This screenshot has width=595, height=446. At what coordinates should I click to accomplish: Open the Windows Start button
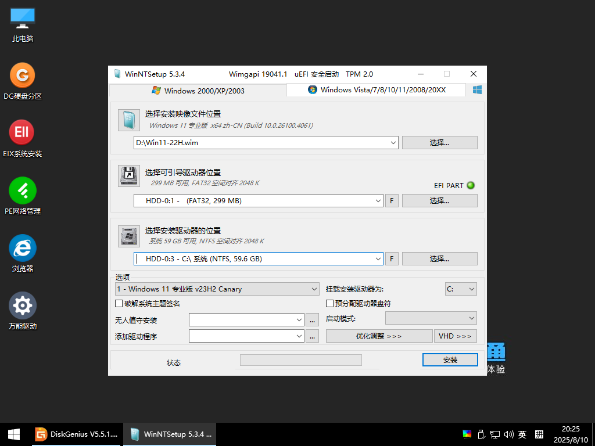[14, 434]
